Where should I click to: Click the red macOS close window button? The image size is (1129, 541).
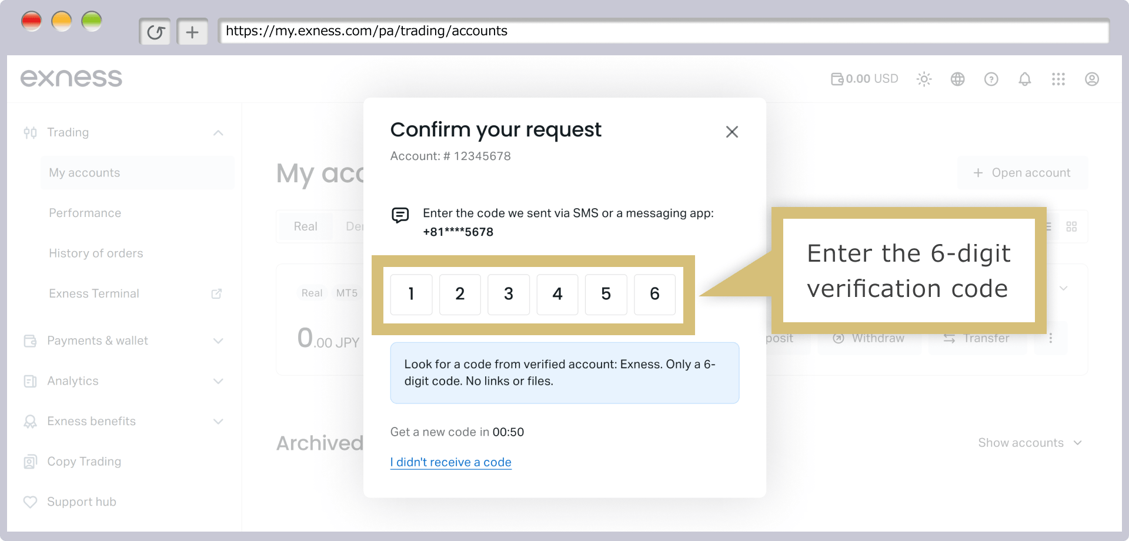click(x=31, y=21)
